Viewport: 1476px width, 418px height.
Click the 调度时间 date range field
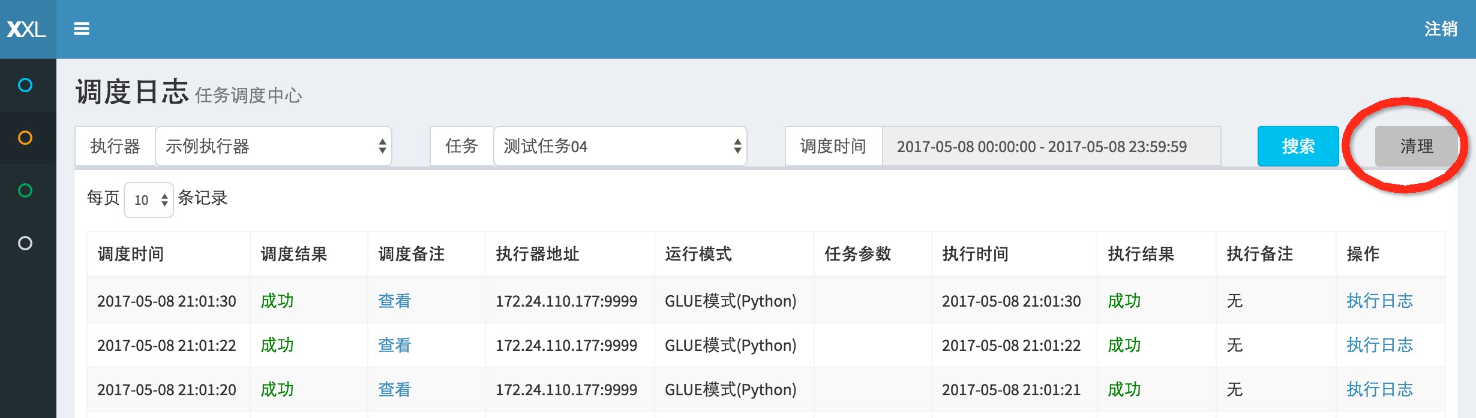pos(1051,146)
